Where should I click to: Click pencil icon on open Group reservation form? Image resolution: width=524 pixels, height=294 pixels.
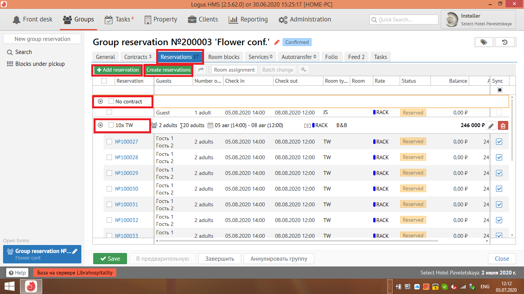(75, 251)
